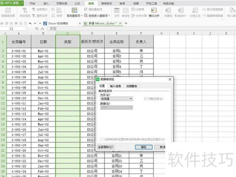
Task: Click the save icon in quick access toolbar
Action: (x=7, y=24)
